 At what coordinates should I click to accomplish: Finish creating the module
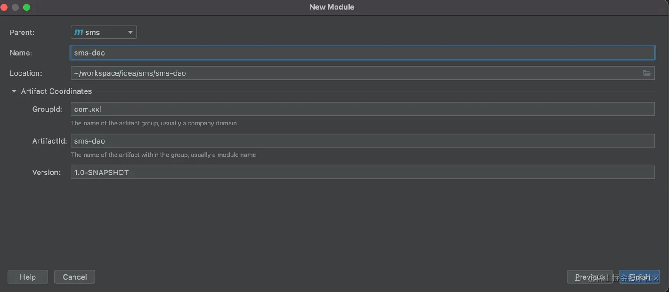click(639, 277)
